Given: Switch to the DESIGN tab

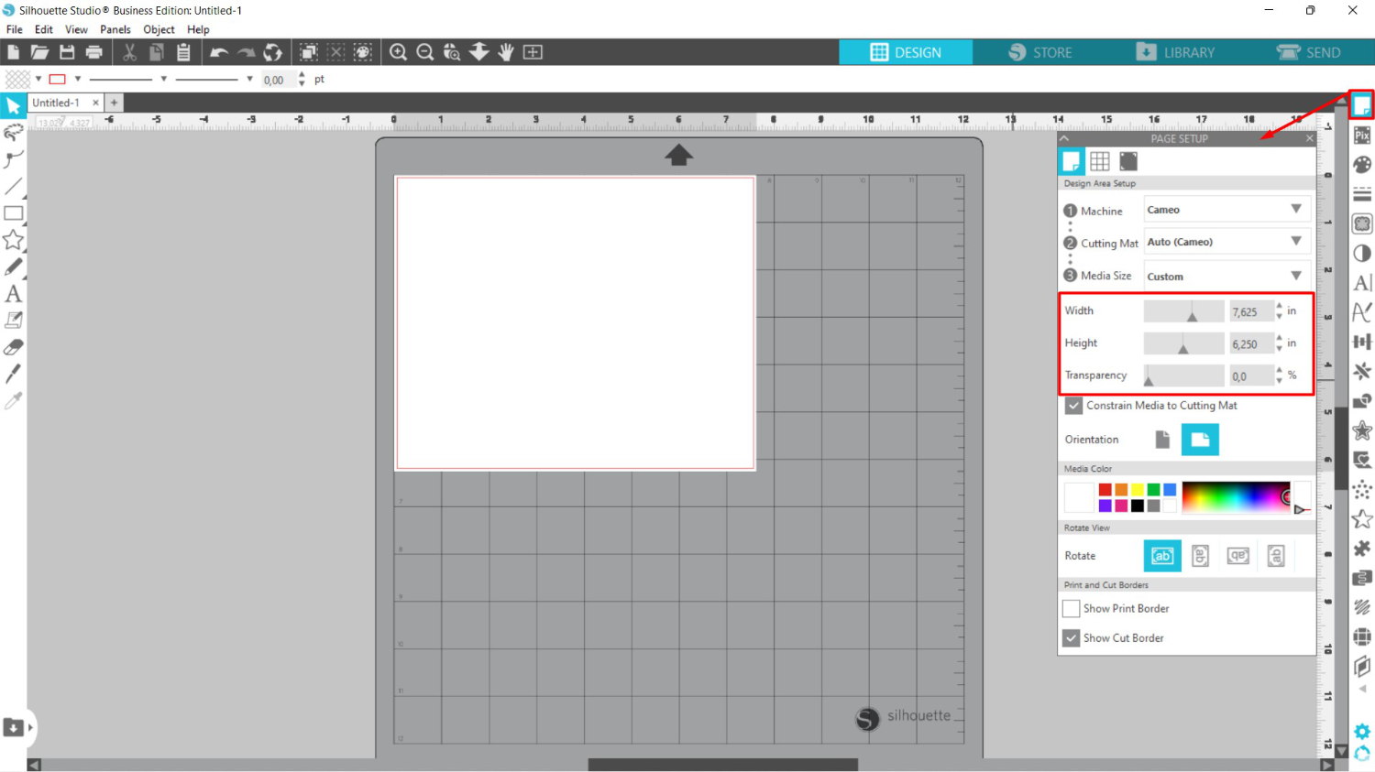Looking at the screenshot, I should pos(906,52).
